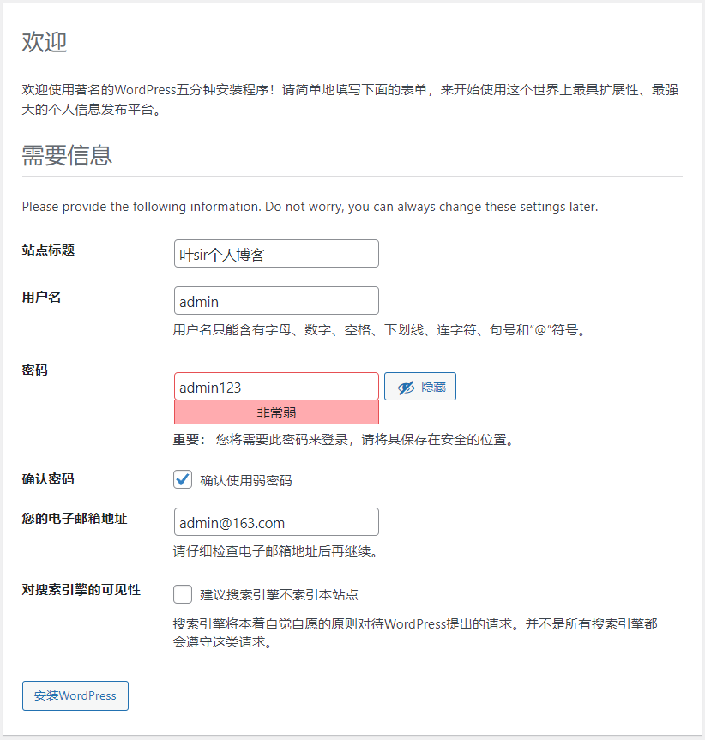Click the 用户名 label

click(x=41, y=298)
